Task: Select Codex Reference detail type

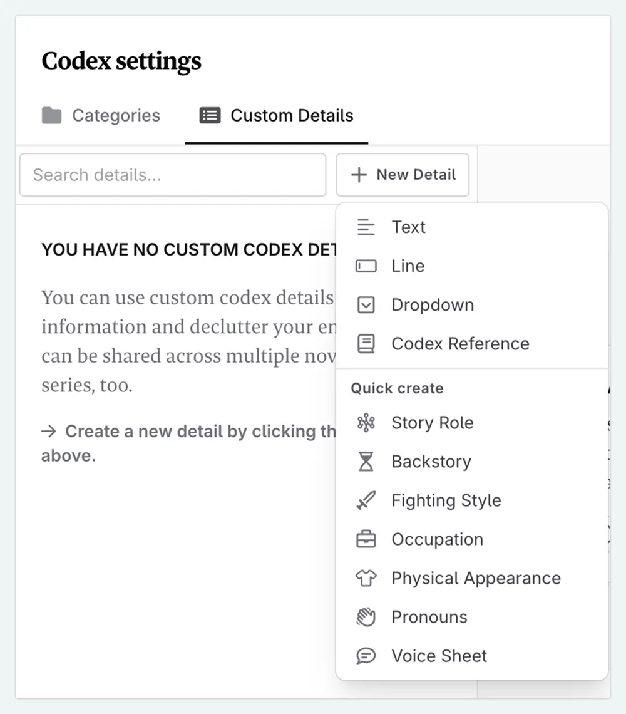Action: coord(459,343)
